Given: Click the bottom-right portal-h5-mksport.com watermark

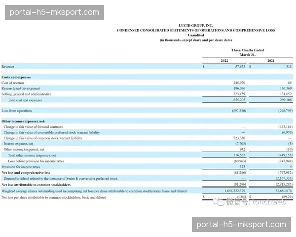Looking at the screenshot, I should [241, 225].
